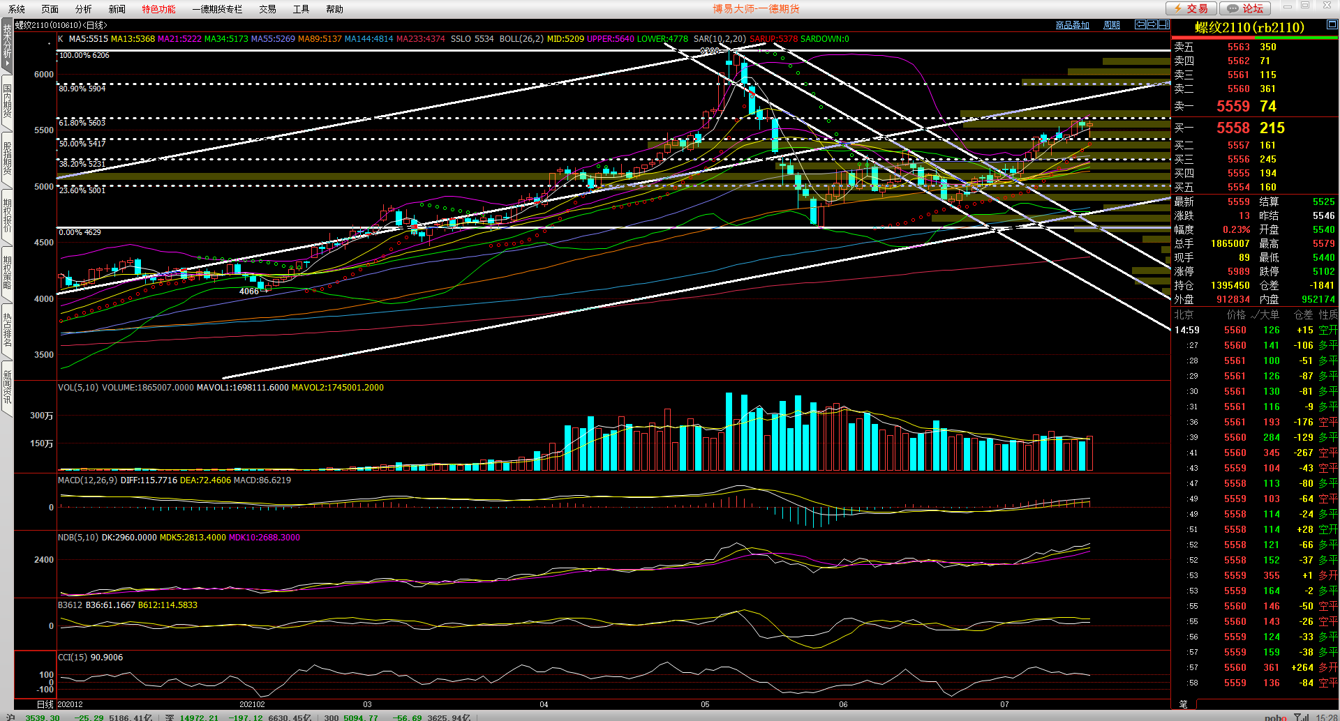1340x721 pixels.
Task: Toggle the 大单 filter in trade list header
Action: (1265, 314)
